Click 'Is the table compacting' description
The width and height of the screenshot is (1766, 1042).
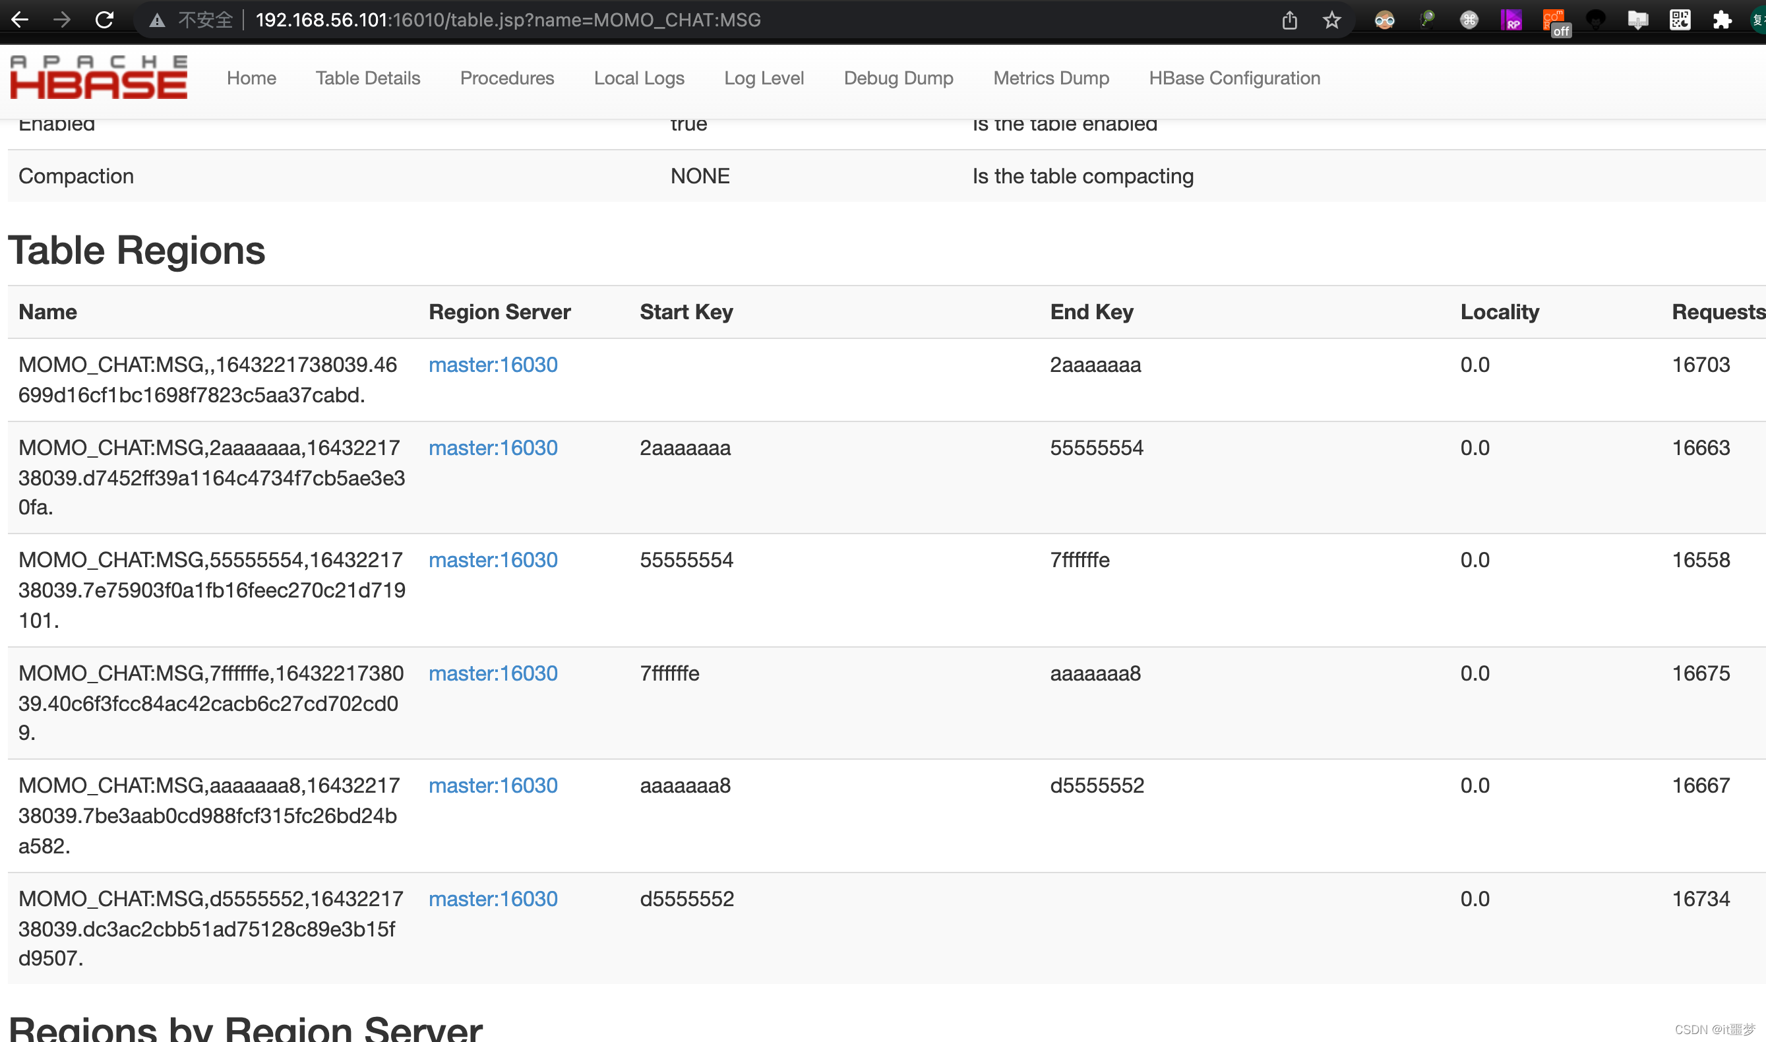pyautogui.click(x=1082, y=175)
